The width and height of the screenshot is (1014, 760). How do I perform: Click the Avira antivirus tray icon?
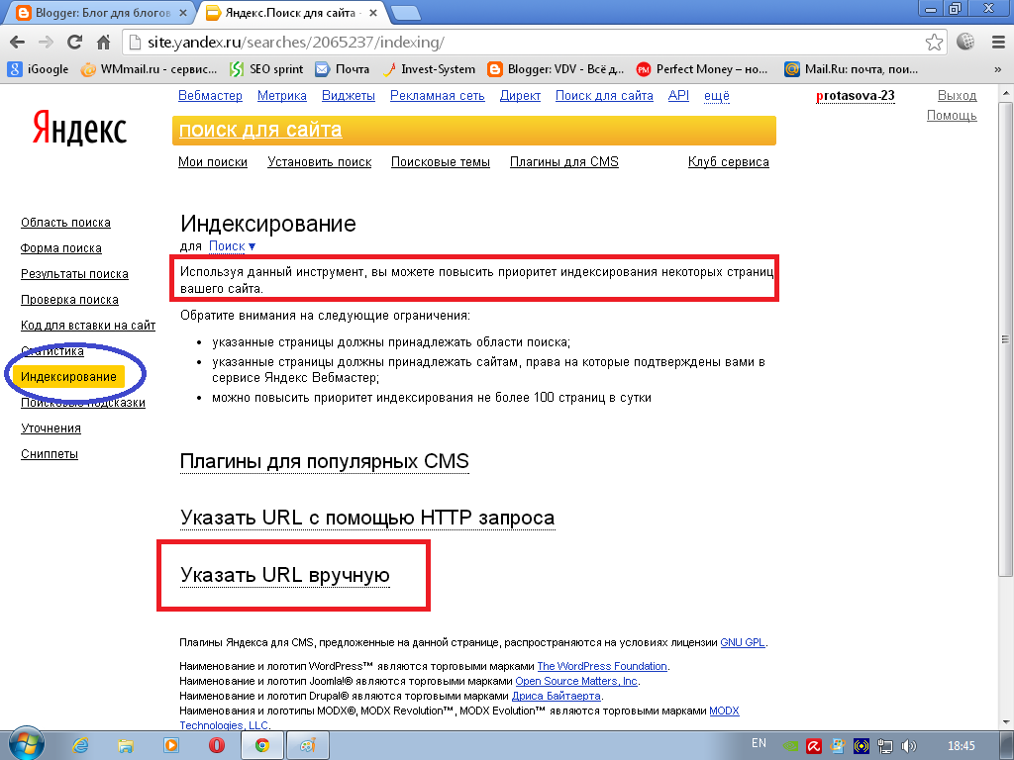tap(814, 746)
